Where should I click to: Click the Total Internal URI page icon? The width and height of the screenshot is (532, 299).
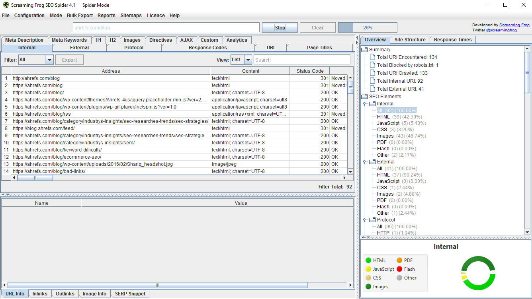[372, 81]
